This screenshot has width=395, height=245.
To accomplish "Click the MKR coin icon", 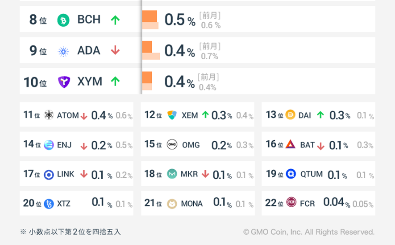I will coord(172,174).
